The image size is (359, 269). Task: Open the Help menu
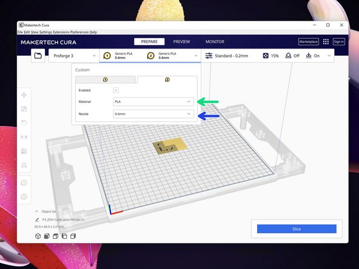pos(93,32)
